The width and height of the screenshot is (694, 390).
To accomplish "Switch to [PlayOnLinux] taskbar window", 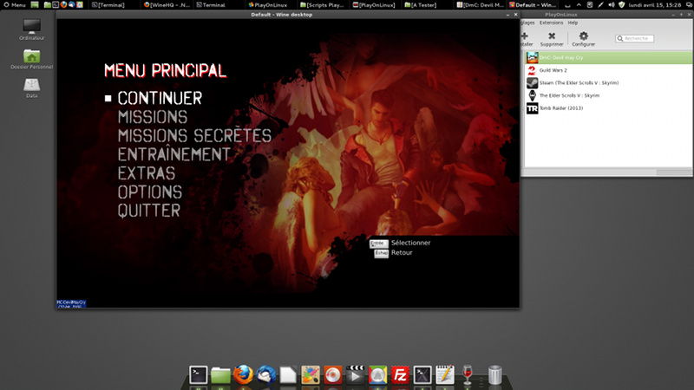I will pos(374,5).
